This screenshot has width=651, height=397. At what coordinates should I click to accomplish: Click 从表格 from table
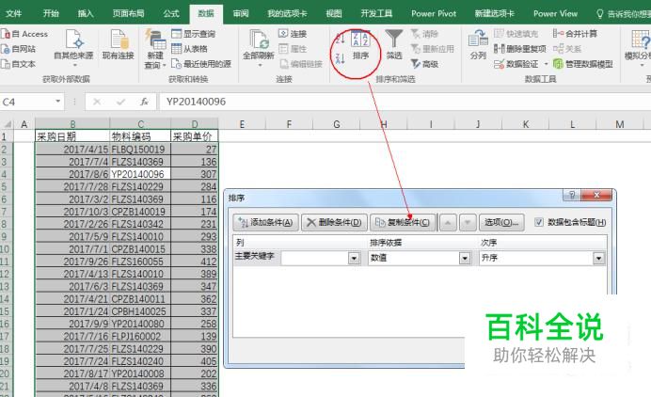189,49
